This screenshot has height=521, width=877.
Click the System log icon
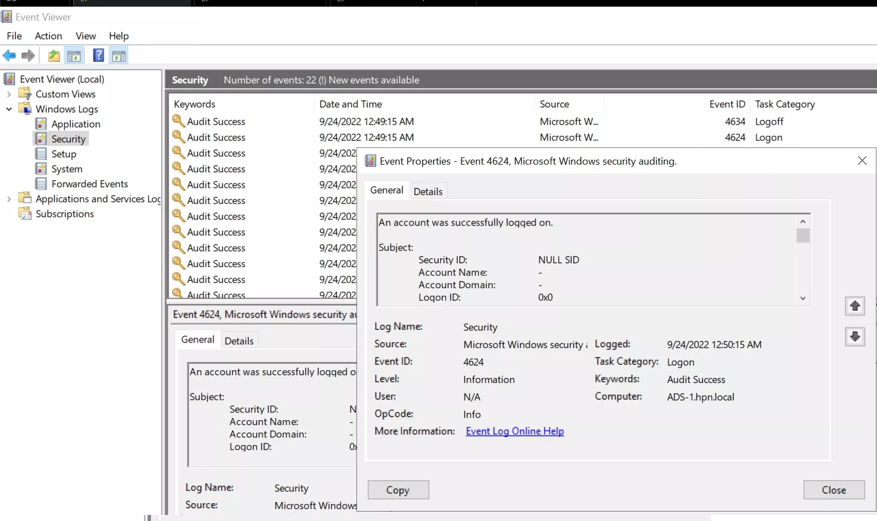coord(41,168)
